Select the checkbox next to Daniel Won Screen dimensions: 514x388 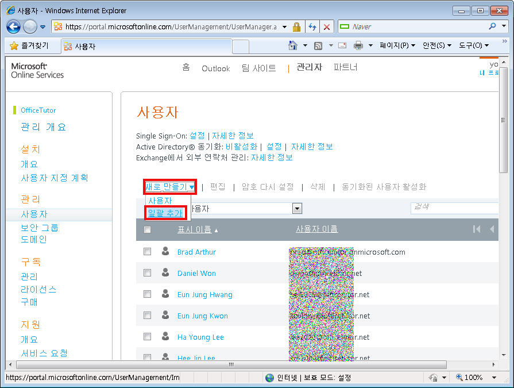[x=148, y=273]
